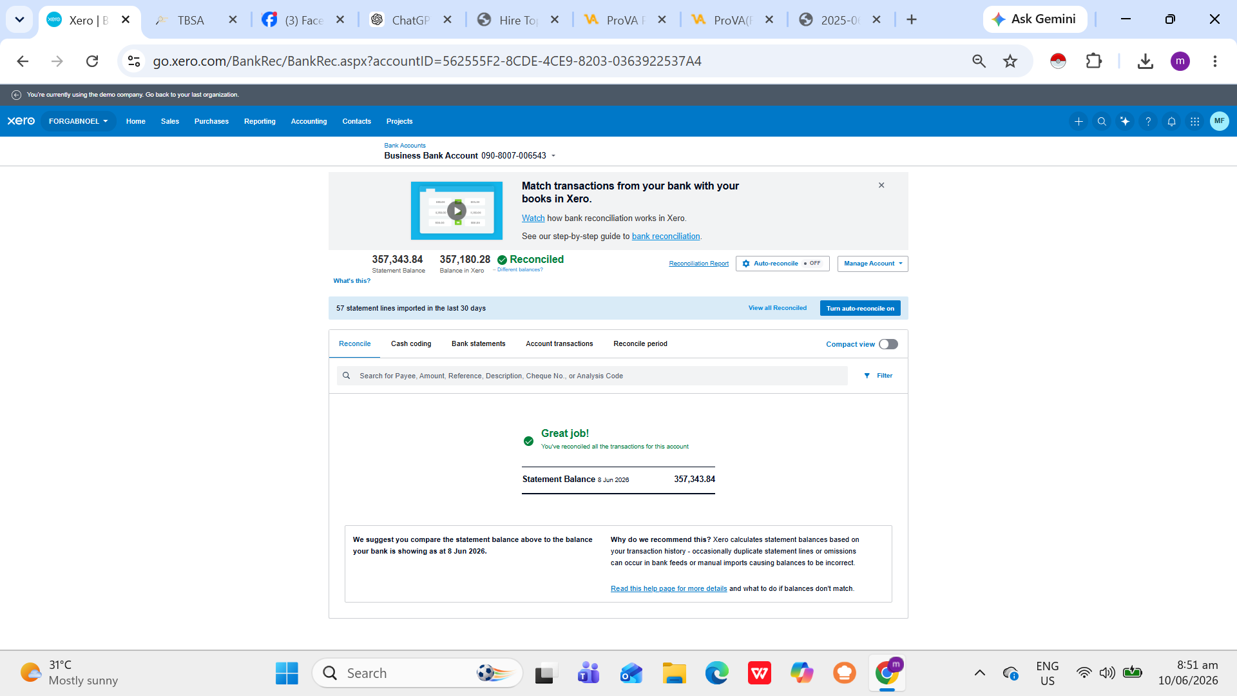The width and height of the screenshot is (1237, 696).
Task: Reload the page with the browser refresh icon
Action: tap(92, 61)
